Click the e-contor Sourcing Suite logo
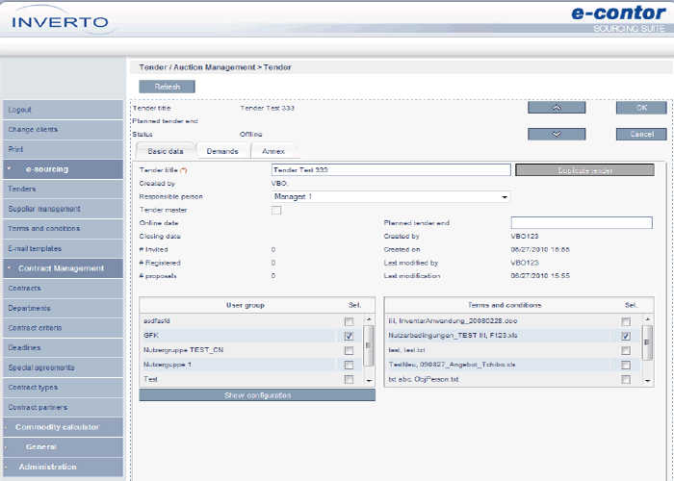 [x=618, y=19]
